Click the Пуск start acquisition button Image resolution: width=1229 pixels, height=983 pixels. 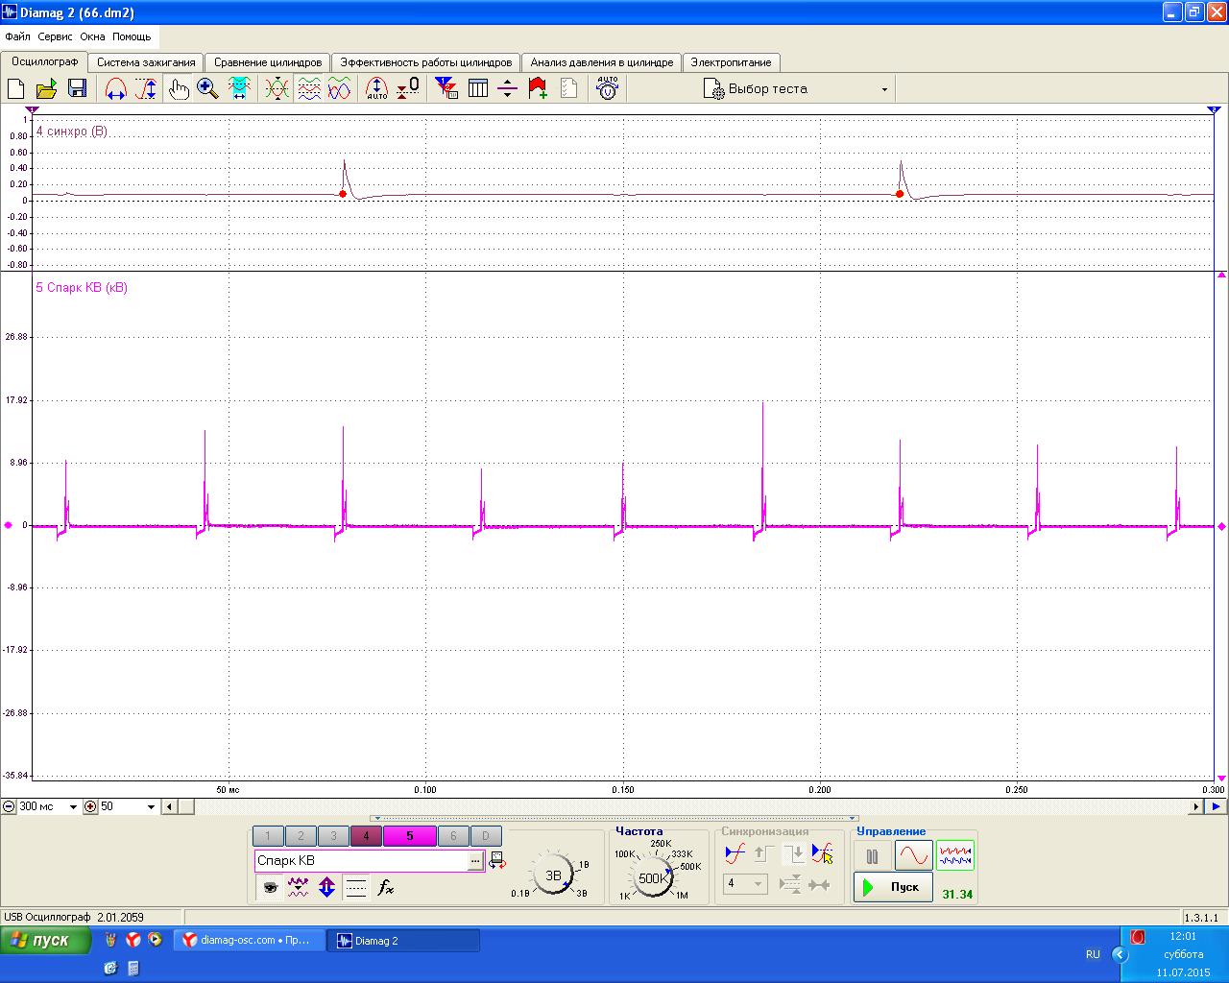[x=893, y=887]
